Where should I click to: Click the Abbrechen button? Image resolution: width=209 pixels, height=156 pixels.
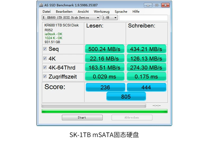click(132, 117)
